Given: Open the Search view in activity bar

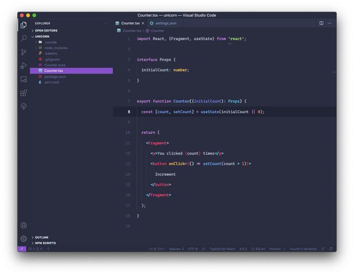Looking at the screenshot, I should (x=23, y=38).
